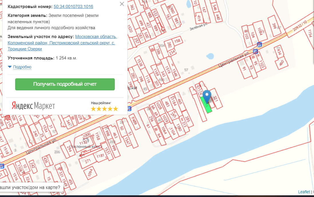
Task: Click the bus stop icon below the popup
Action: (129, 109)
